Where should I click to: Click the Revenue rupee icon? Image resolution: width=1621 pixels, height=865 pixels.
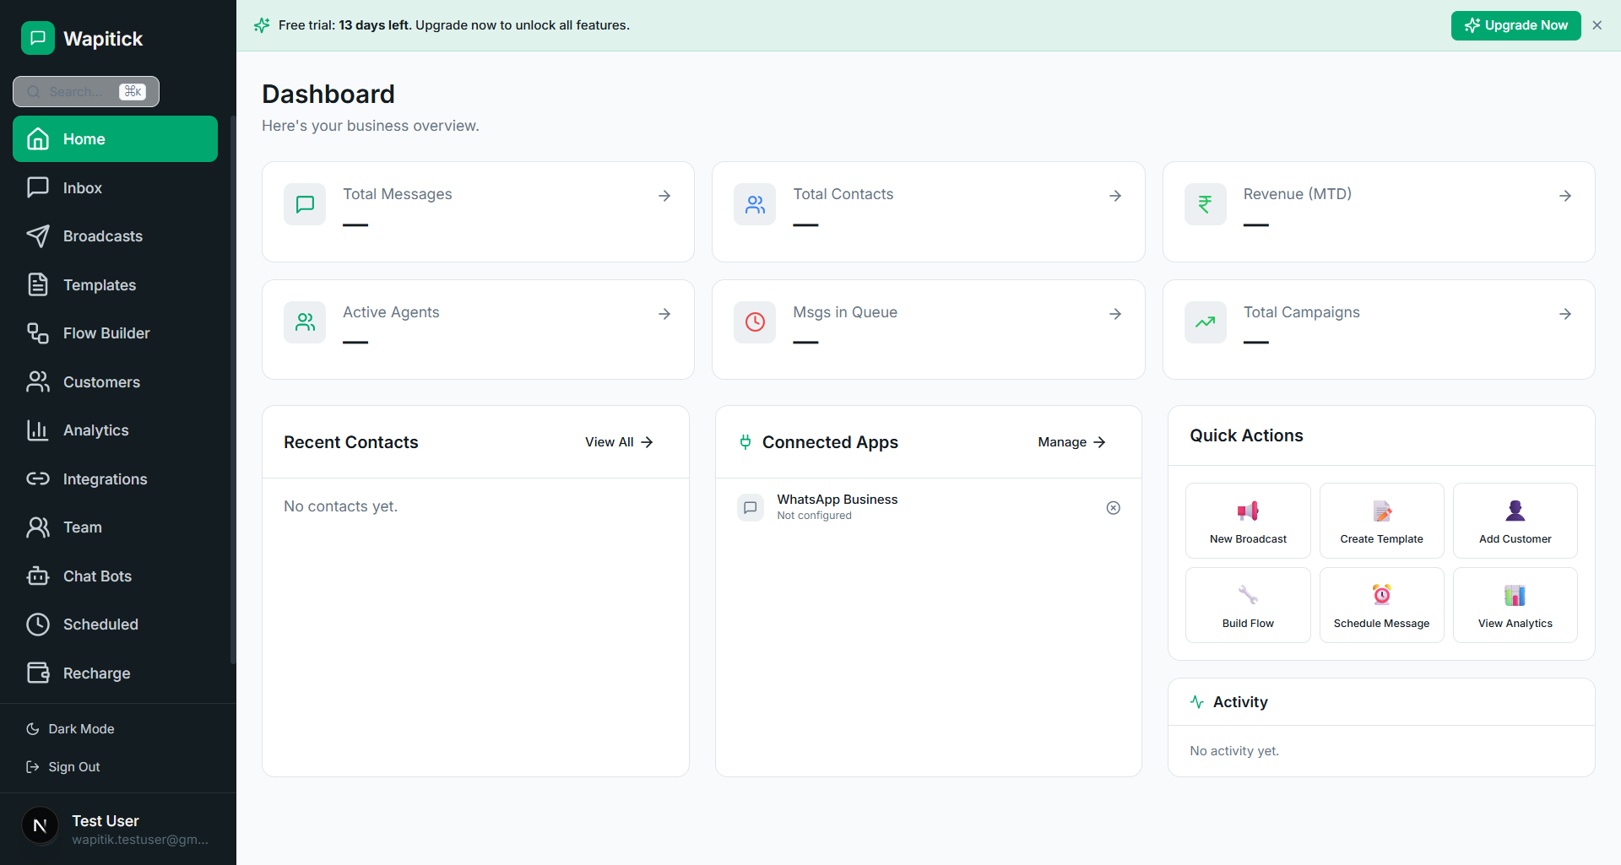pyautogui.click(x=1206, y=204)
